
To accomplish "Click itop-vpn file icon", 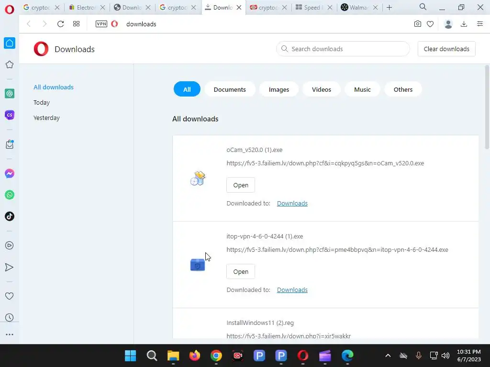I will click(x=198, y=265).
